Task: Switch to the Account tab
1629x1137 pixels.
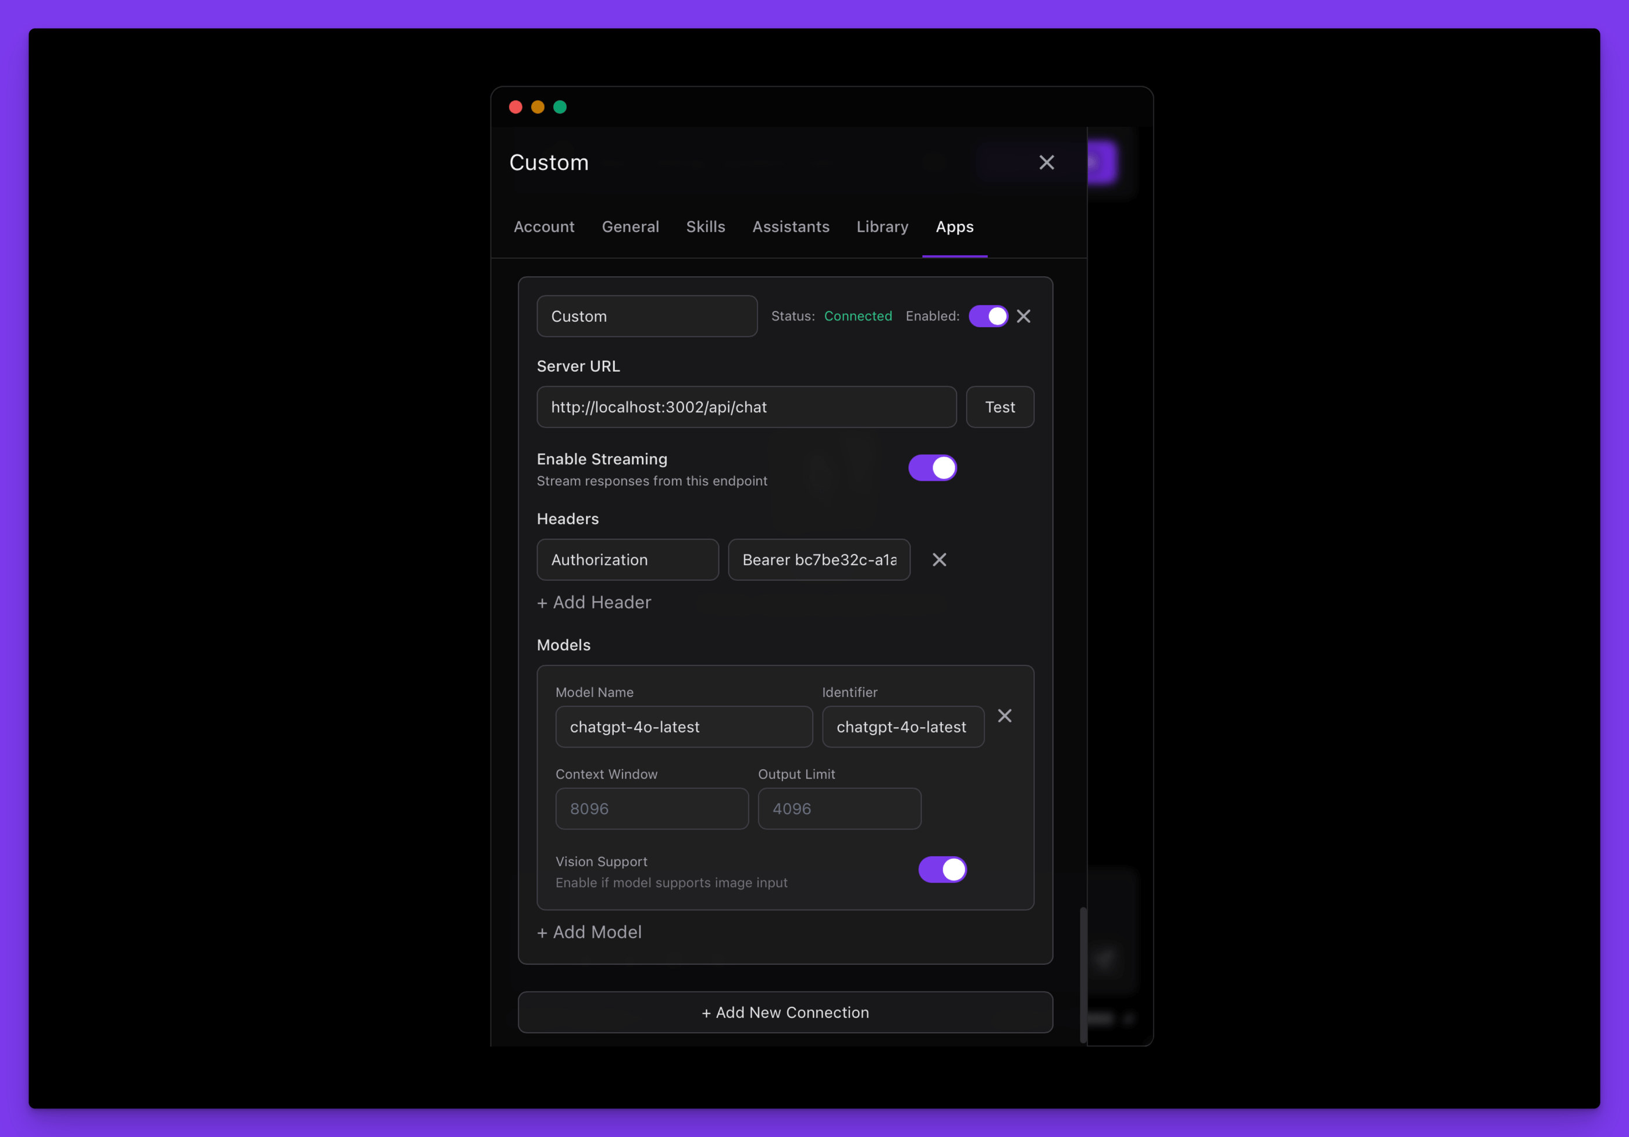Action: click(543, 227)
